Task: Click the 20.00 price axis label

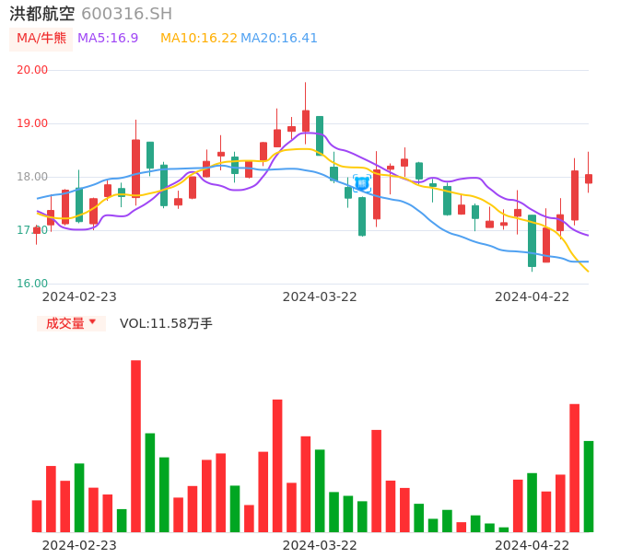Action: [32, 70]
